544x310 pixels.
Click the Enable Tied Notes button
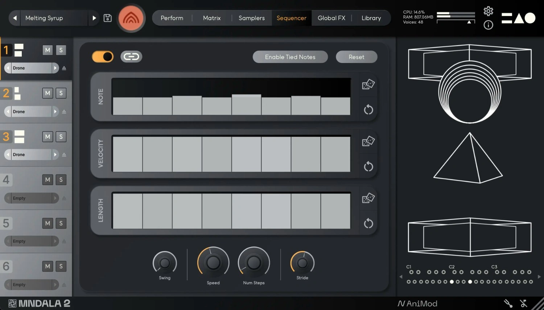click(x=290, y=57)
